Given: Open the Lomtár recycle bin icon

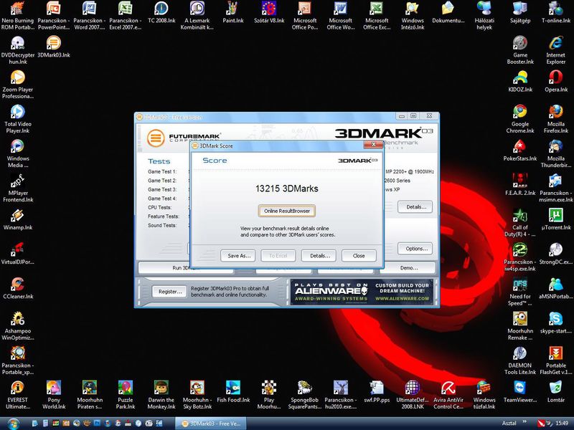Looking at the screenshot, I should (555, 392).
